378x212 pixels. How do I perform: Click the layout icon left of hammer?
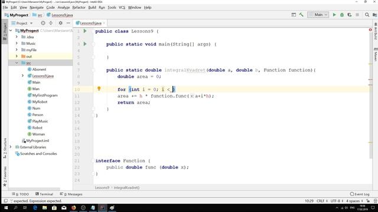(x=294, y=15)
